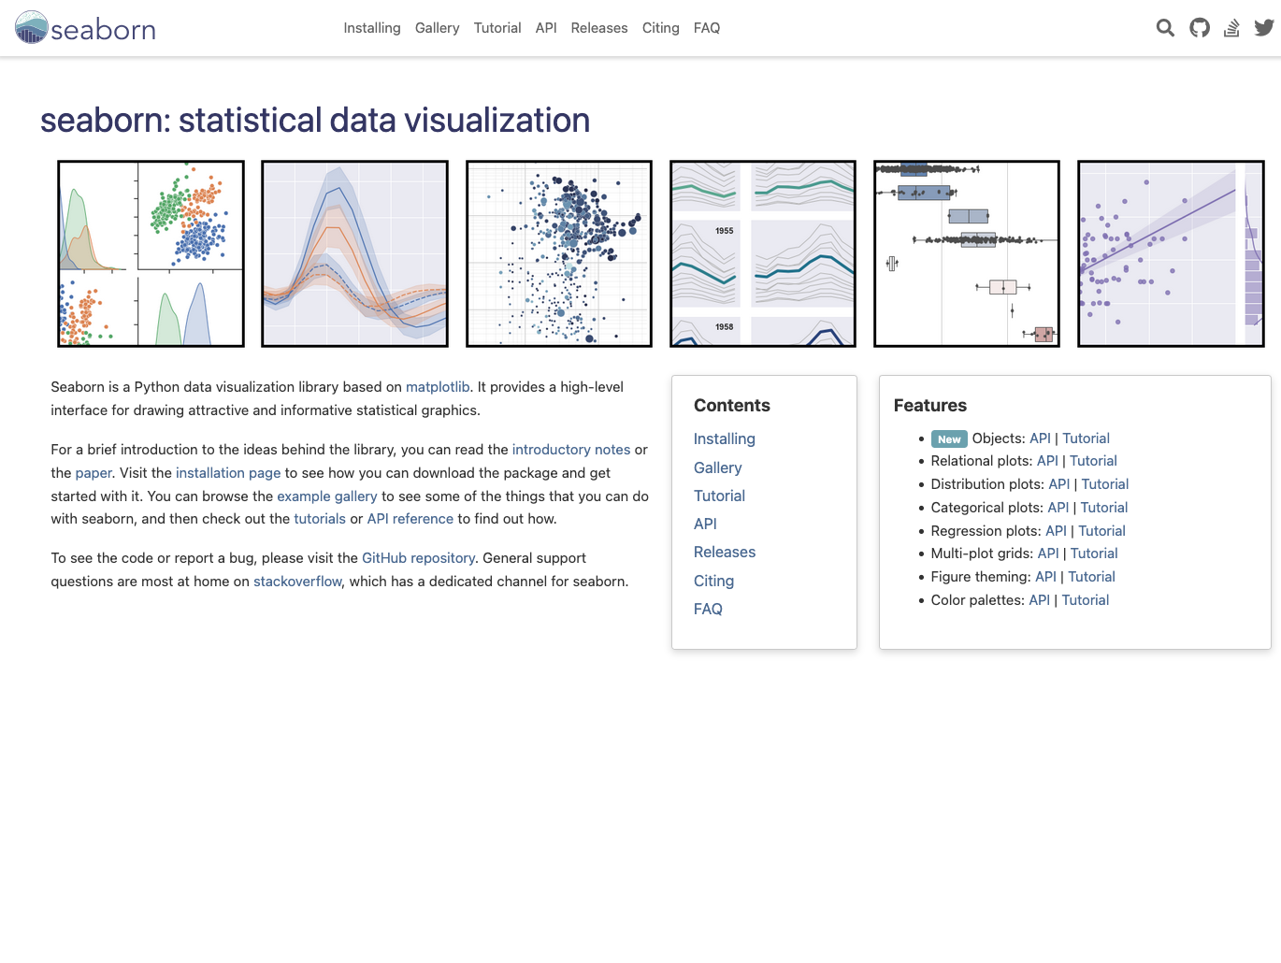The image size is (1281, 963).
Task: Open the Color palettes Tutorial link
Action: (1085, 600)
